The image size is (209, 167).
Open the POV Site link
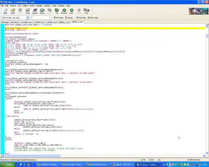pos(81,18)
